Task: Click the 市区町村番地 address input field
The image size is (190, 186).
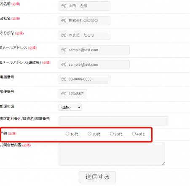Action: [113, 121]
